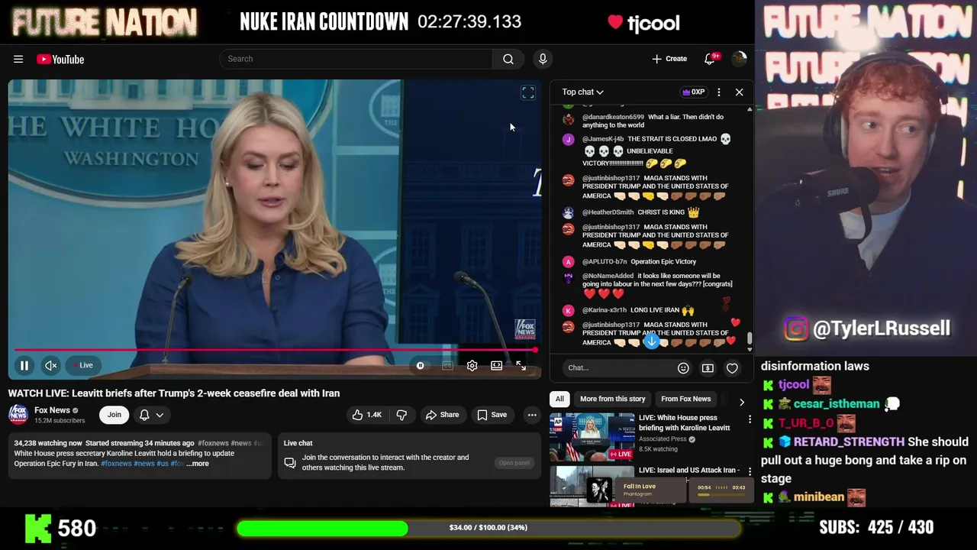Image resolution: width=977 pixels, height=550 pixels.
Task: Open the YouTube hamburger guide menu
Action: pyautogui.click(x=18, y=59)
